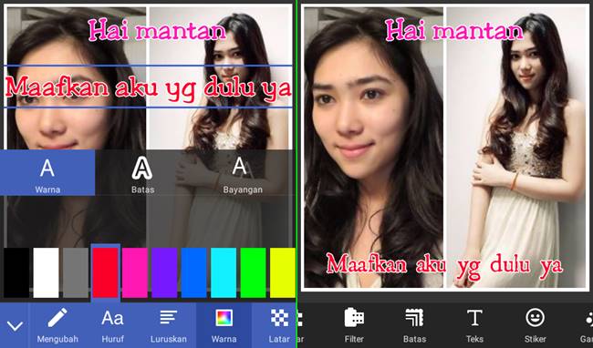Image resolution: width=593 pixels, height=348 pixels.
Task: Pick the gray color swatch
Action: [76, 272]
